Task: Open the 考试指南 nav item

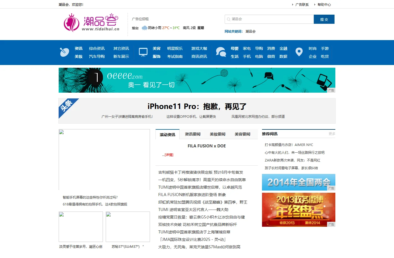Action: pos(175,56)
